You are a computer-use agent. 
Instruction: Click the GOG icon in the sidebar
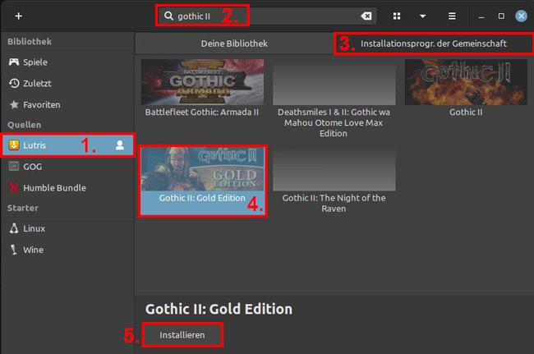[14, 167]
